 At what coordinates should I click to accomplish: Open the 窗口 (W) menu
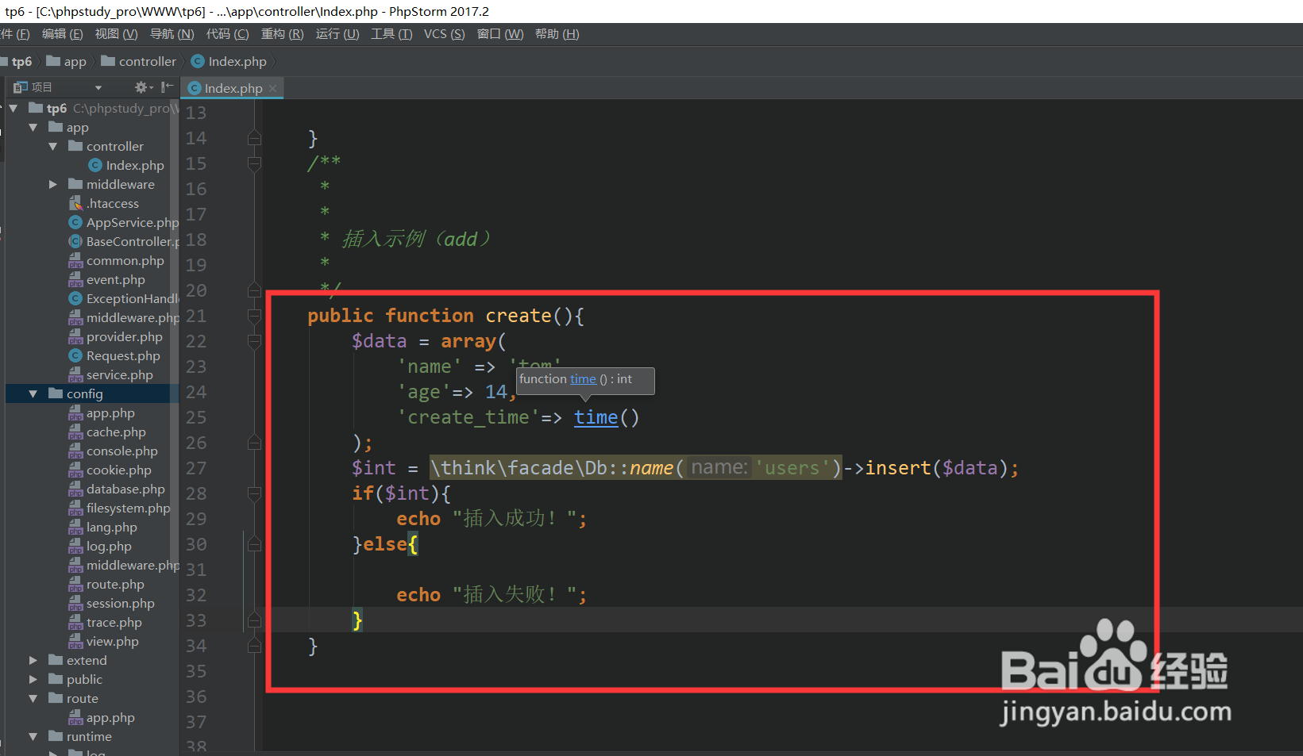point(500,34)
